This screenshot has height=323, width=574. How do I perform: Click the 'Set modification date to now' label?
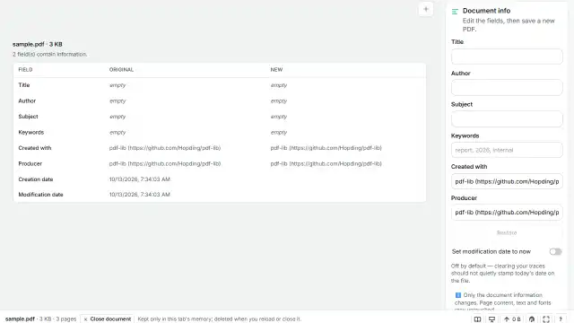point(491,251)
